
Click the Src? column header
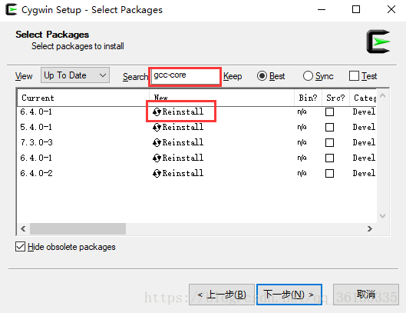335,98
